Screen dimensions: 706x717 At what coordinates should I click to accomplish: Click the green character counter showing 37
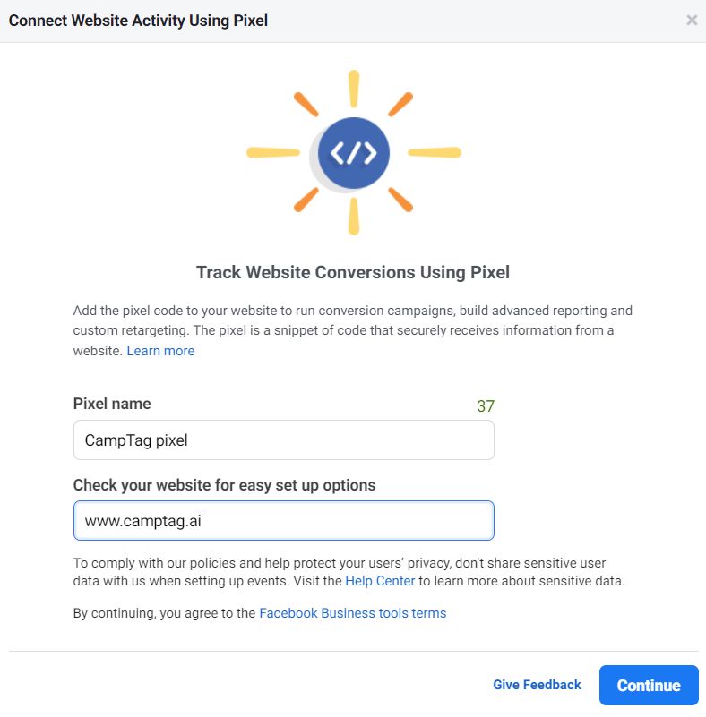tap(486, 406)
